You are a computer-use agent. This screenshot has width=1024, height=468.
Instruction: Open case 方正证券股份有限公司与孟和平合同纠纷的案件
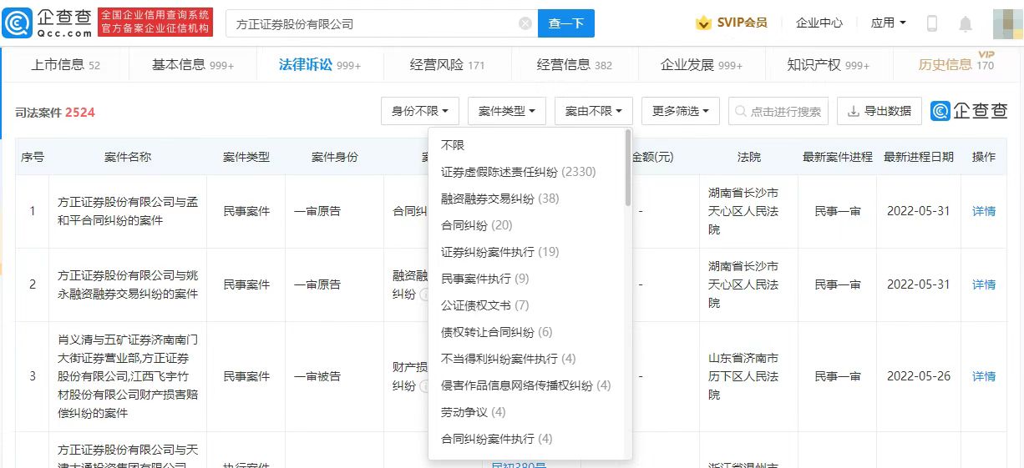[128, 211]
